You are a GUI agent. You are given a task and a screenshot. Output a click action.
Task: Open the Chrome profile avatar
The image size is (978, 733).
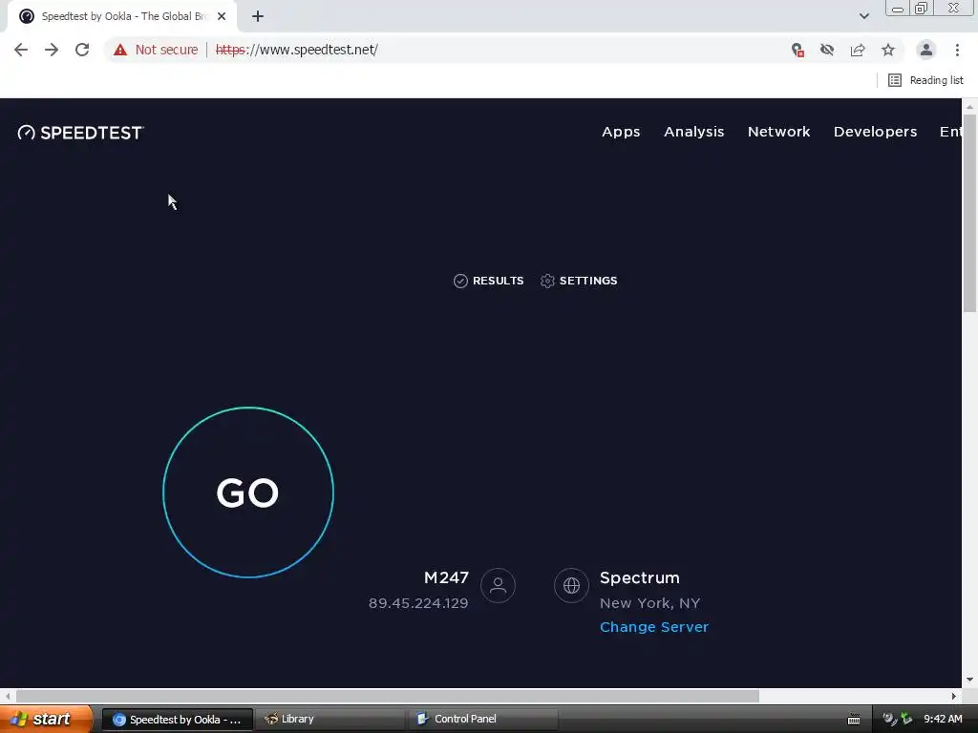926,50
